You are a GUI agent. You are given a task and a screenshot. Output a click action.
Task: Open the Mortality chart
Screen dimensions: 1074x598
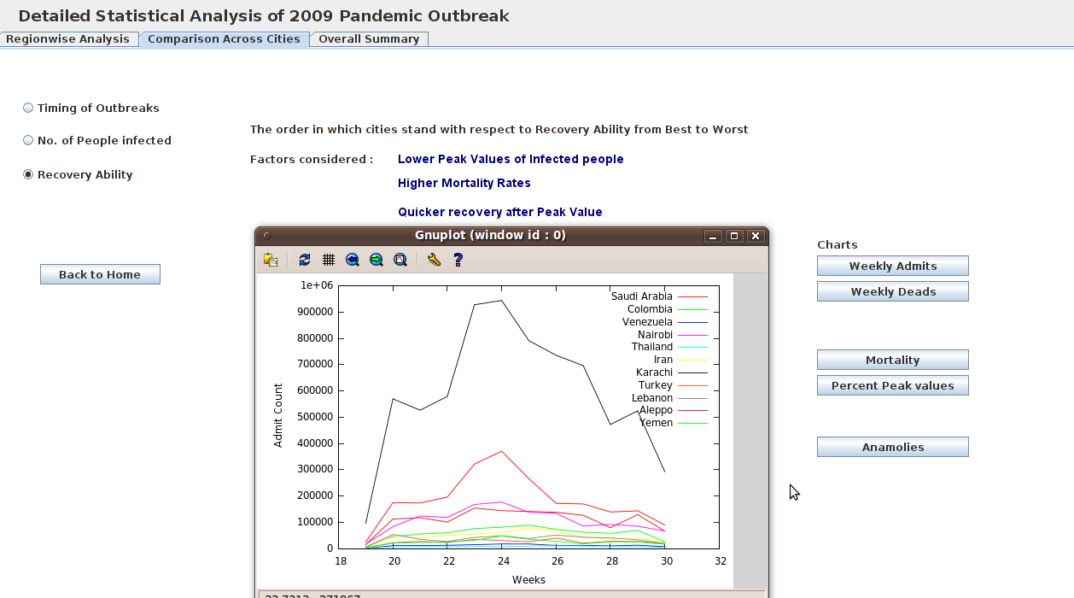point(893,360)
